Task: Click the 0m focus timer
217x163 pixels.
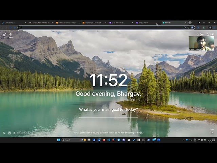Action: [x=200, y=35]
